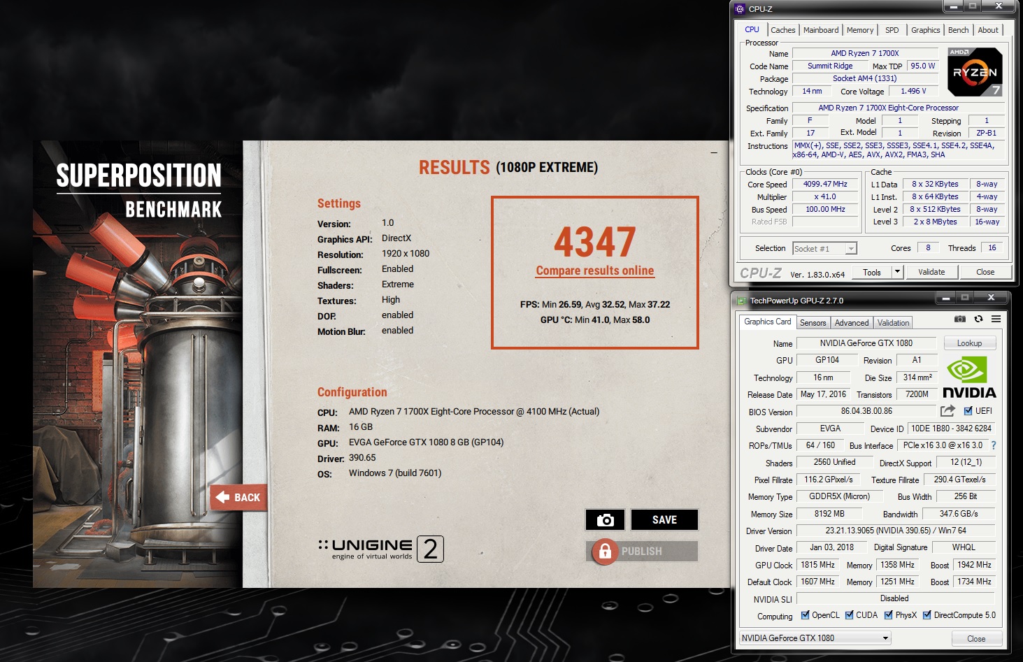The height and width of the screenshot is (662, 1023).
Task: Minimize the GPU-Z window
Action: click(x=945, y=298)
